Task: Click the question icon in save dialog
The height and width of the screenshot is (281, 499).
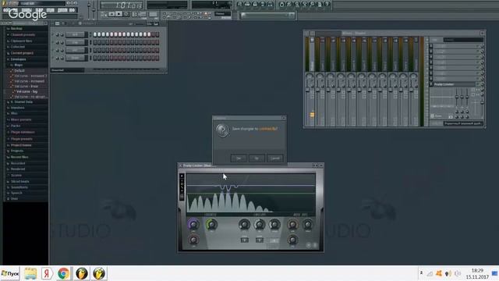Action: click(x=222, y=130)
